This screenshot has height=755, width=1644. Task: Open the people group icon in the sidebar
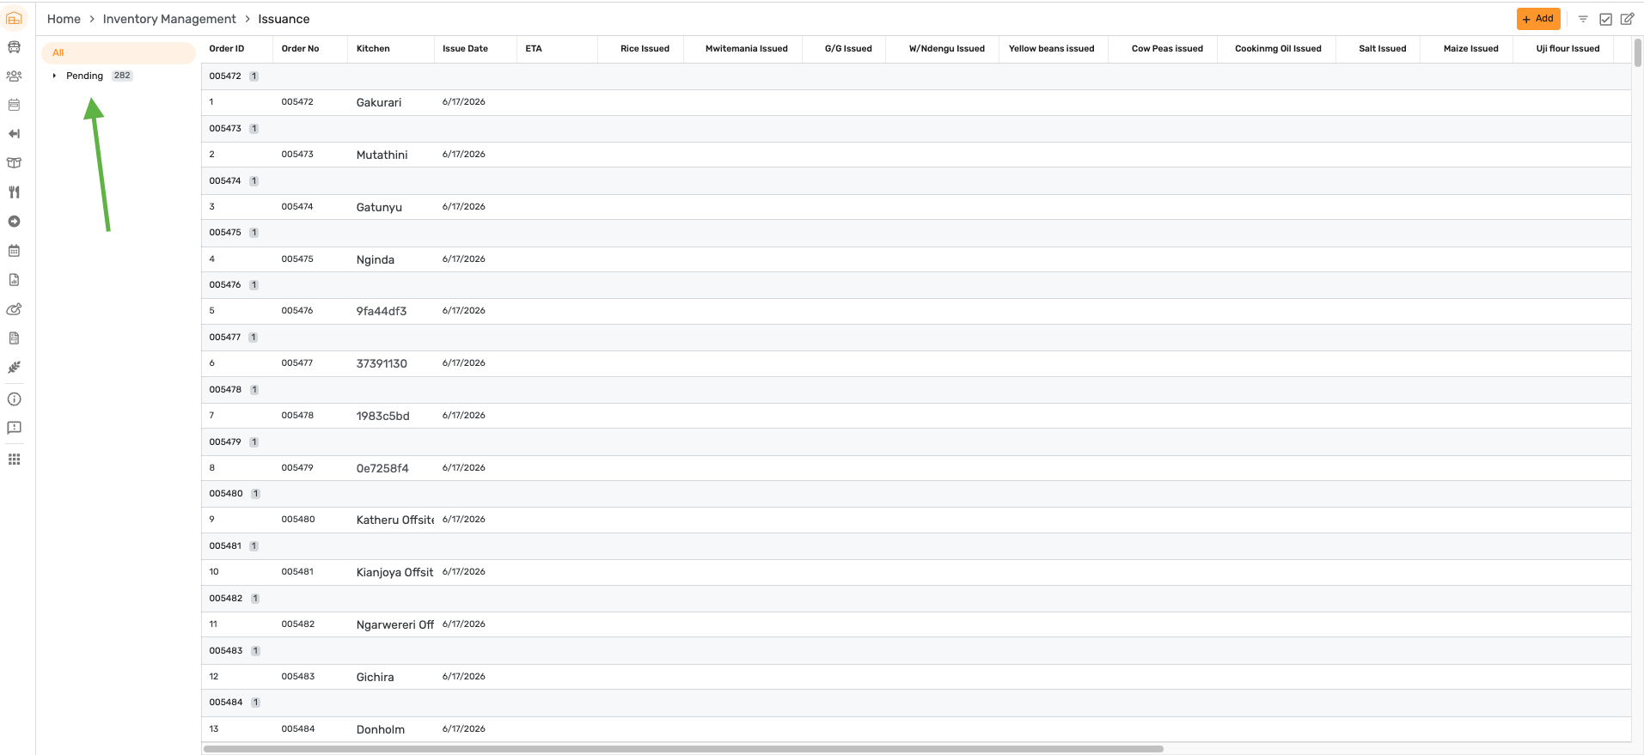[x=14, y=76]
